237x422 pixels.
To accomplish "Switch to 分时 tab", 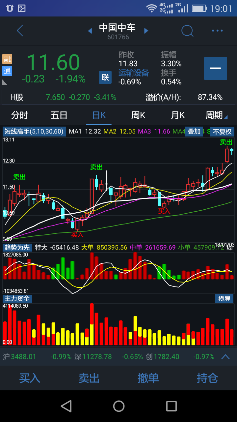I will [x=20, y=115].
